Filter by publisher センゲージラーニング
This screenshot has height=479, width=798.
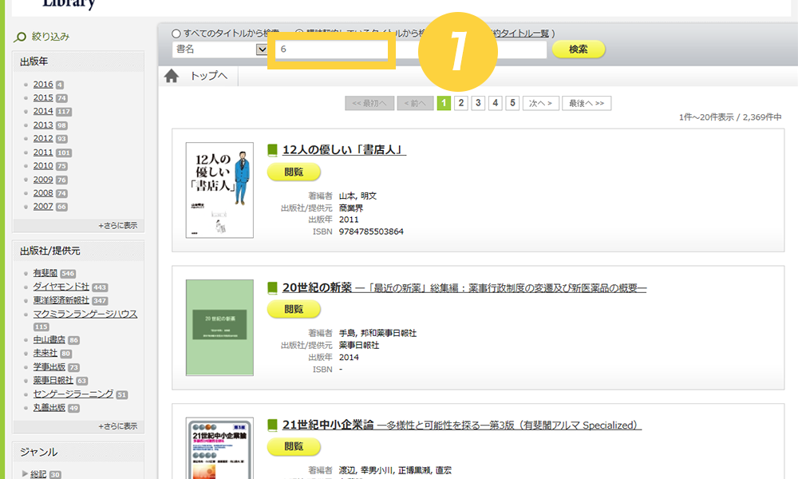[73, 394]
